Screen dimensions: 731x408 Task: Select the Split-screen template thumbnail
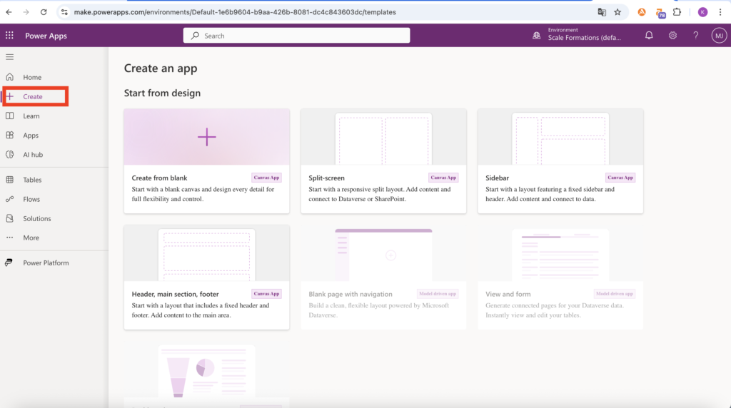pos(383,138)
